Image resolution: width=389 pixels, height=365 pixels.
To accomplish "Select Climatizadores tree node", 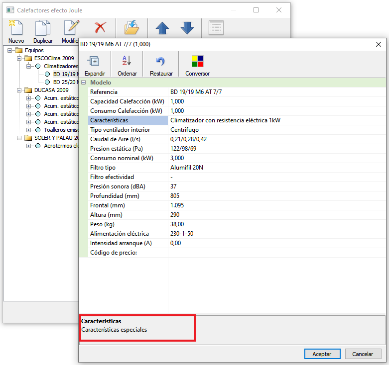I will click(x=61, y=66).
